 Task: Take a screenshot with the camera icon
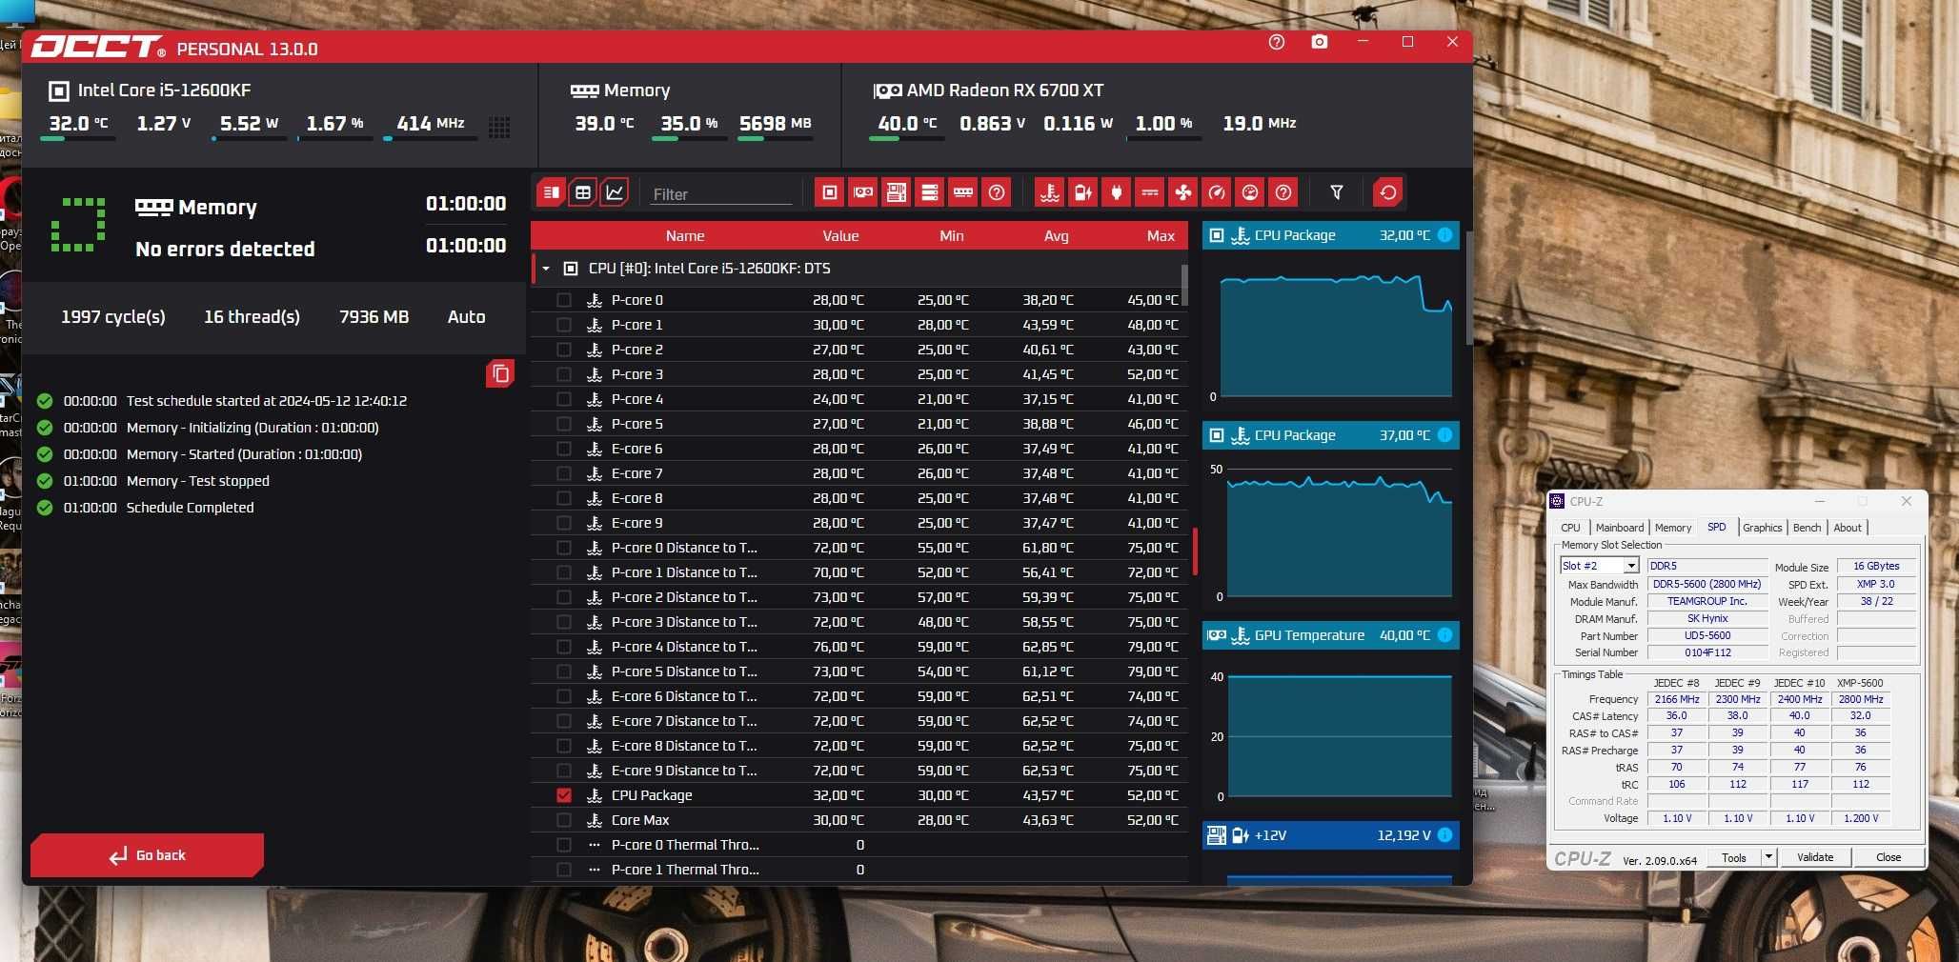[1320, 42]
